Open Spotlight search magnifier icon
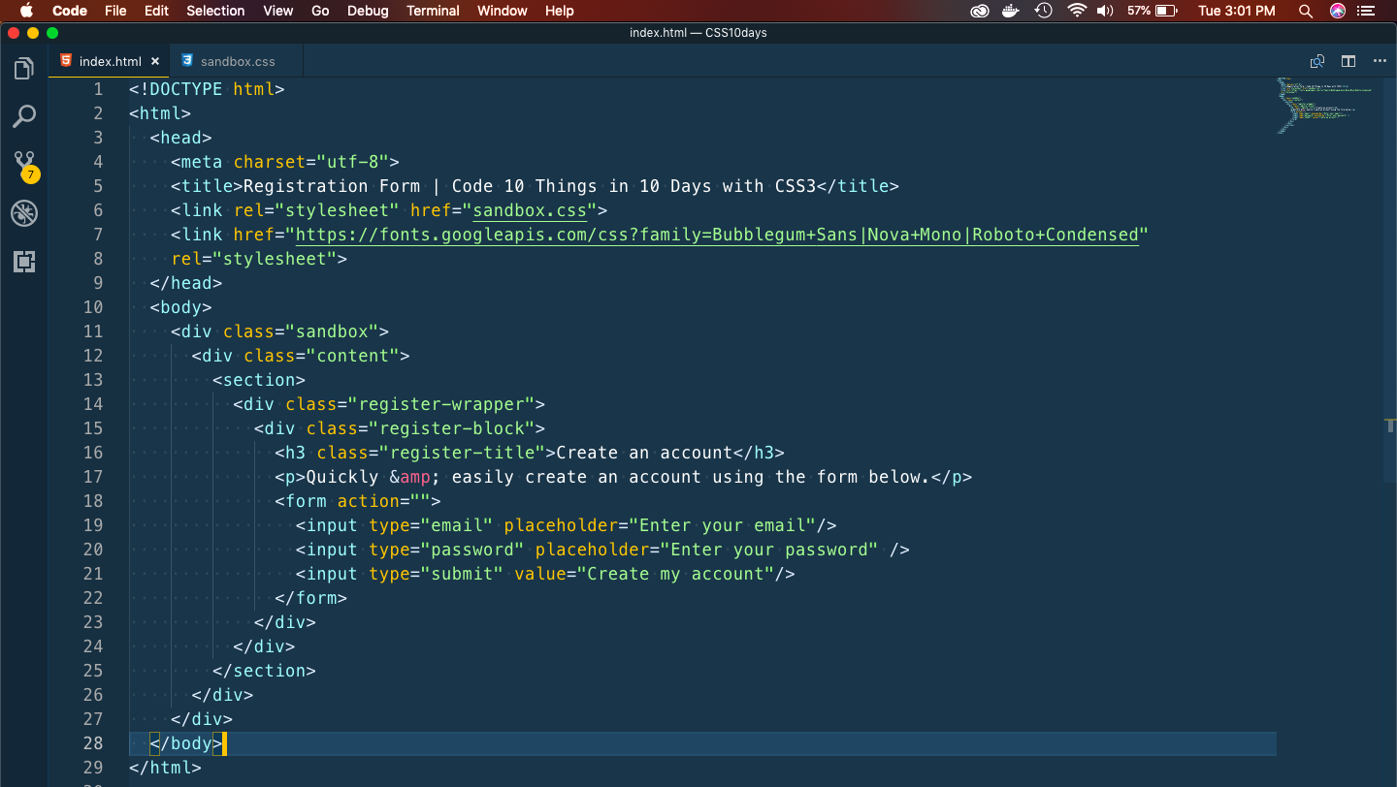1397x787 pixels. (1306, 11)
